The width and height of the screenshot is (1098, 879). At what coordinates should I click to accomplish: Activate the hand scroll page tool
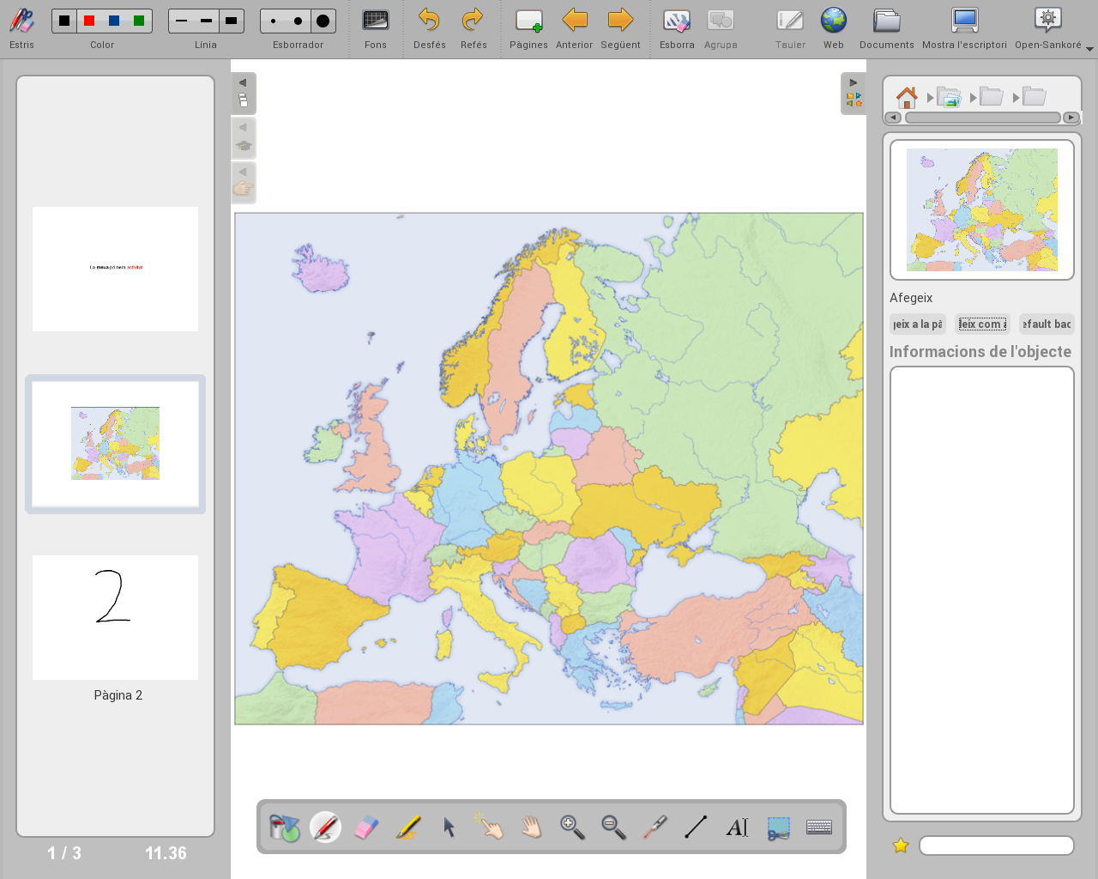[x=532, y=827]
